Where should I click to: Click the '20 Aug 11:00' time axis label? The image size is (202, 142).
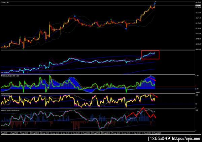click(157, 133)
